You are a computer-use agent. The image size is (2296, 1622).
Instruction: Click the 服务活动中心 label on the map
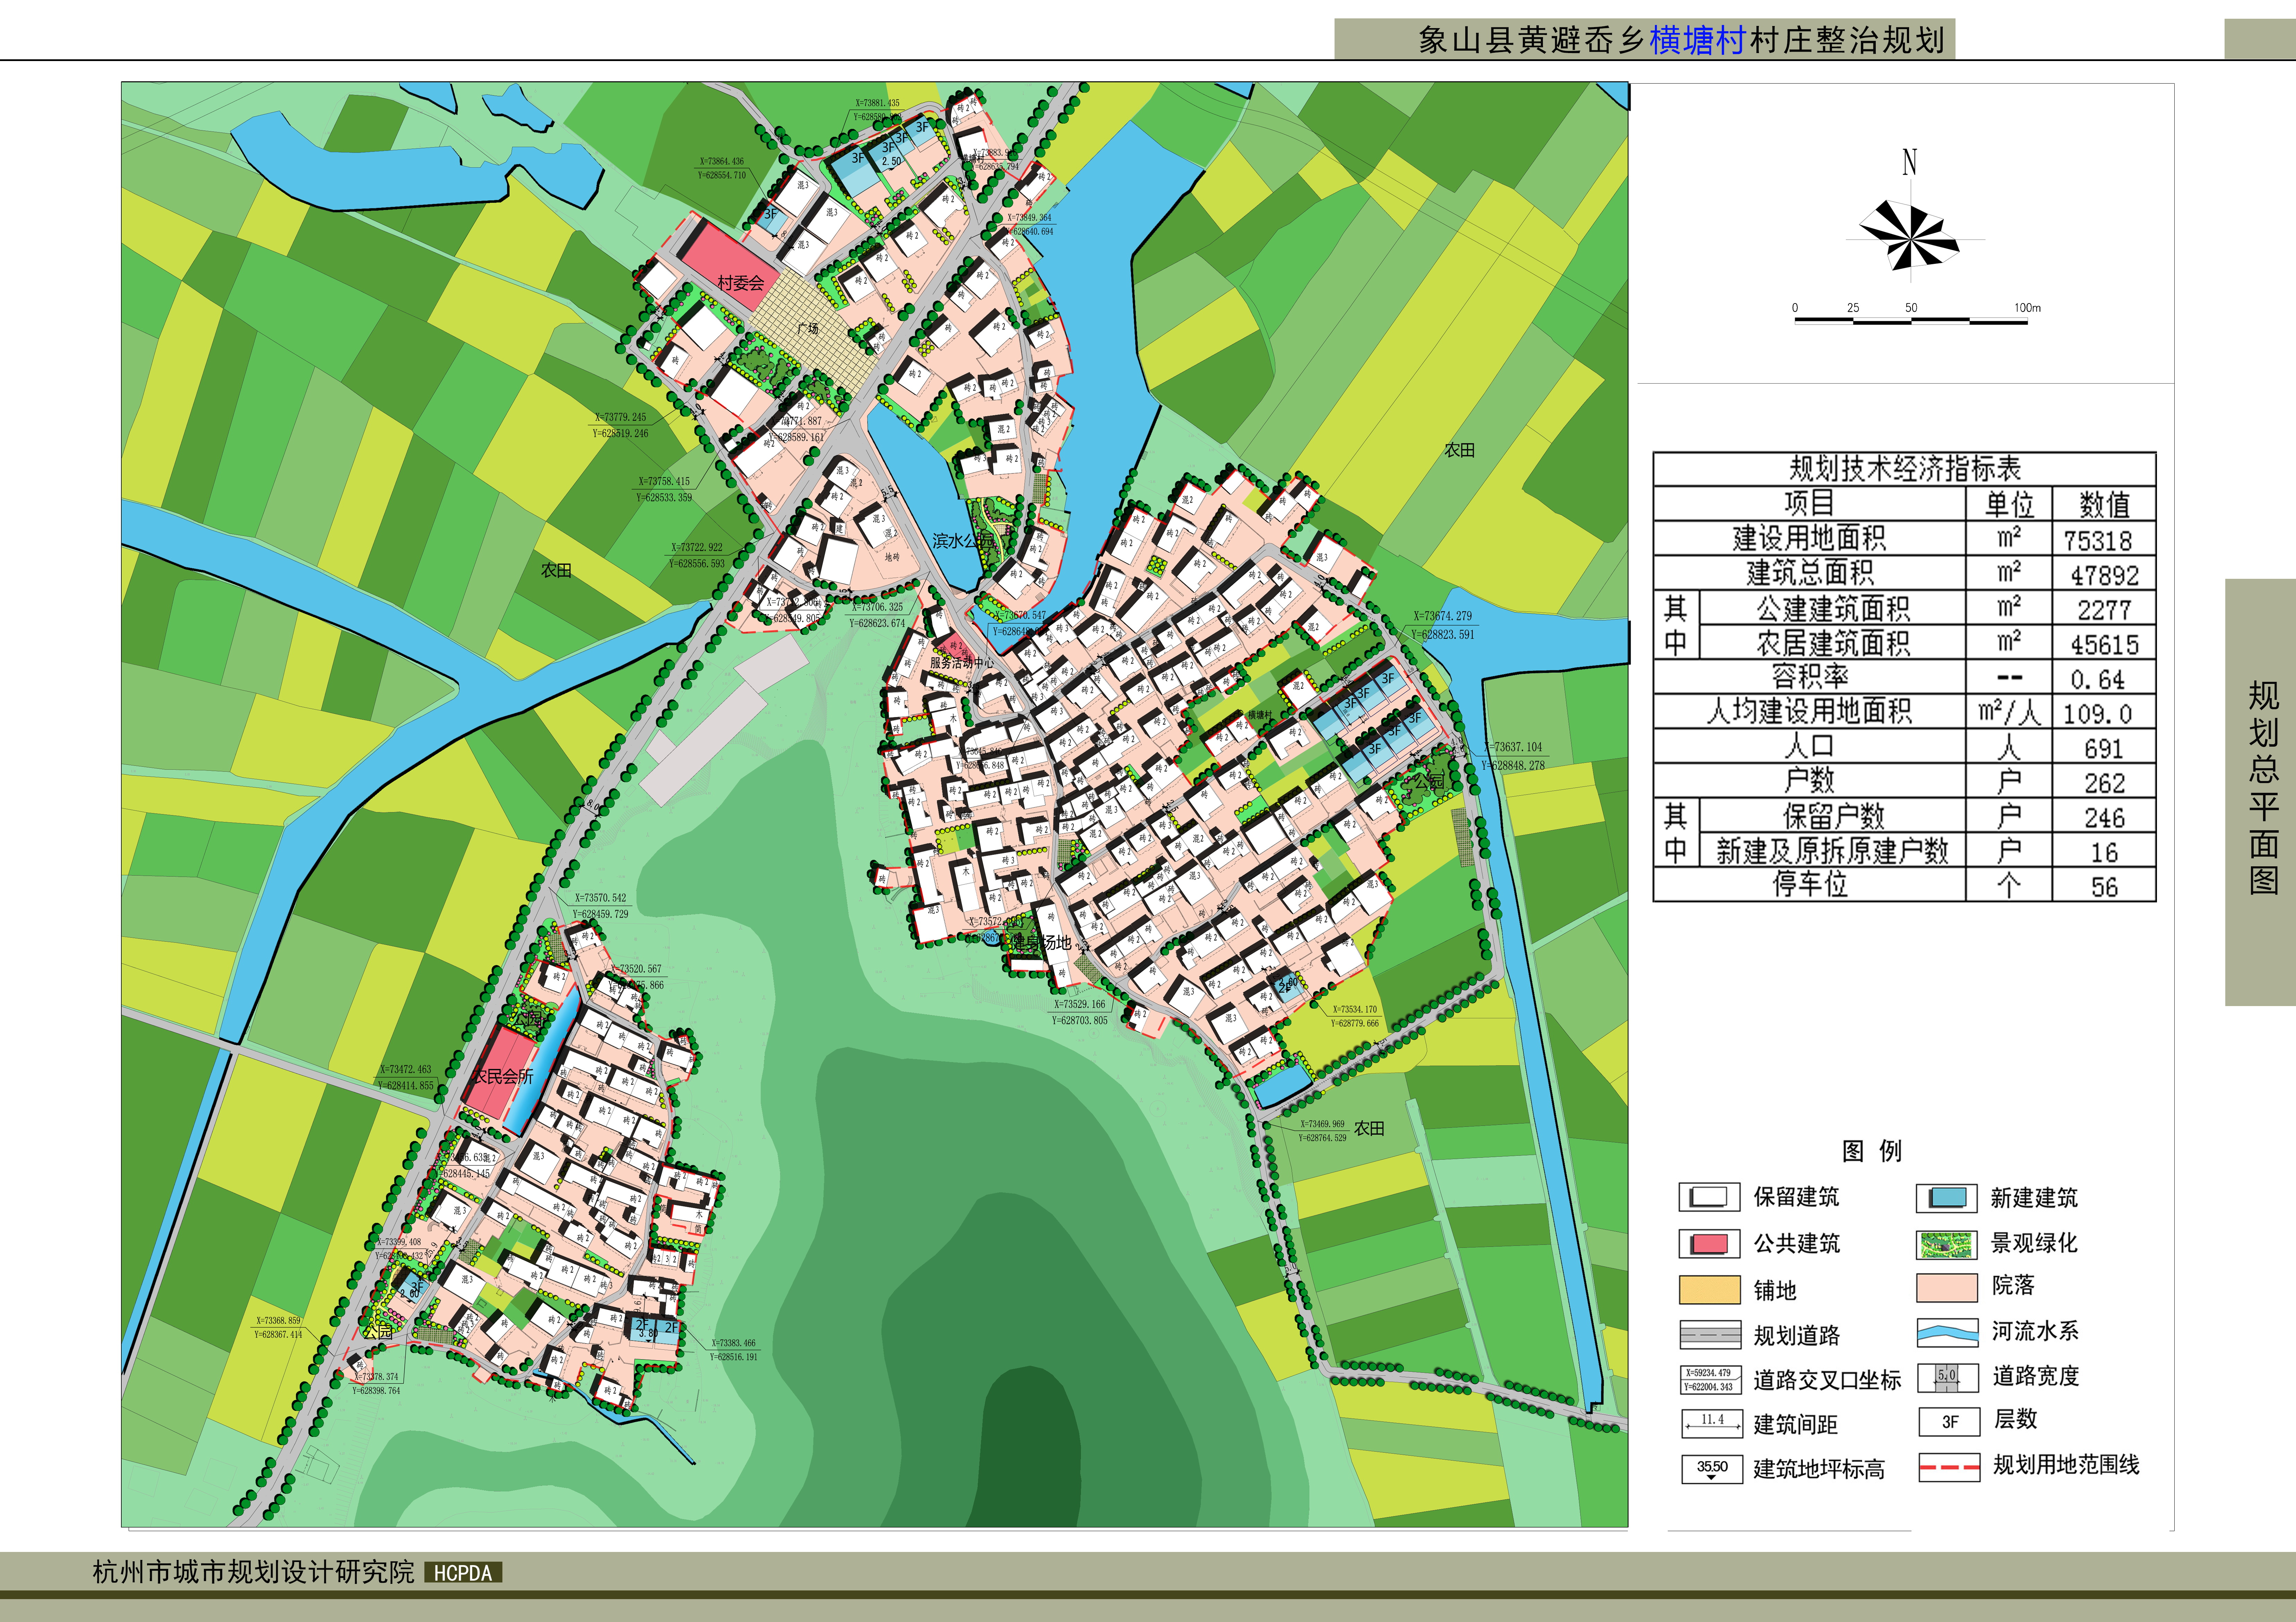point(962,663)
